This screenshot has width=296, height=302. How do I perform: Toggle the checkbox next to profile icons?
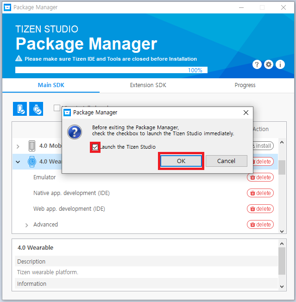57,108
